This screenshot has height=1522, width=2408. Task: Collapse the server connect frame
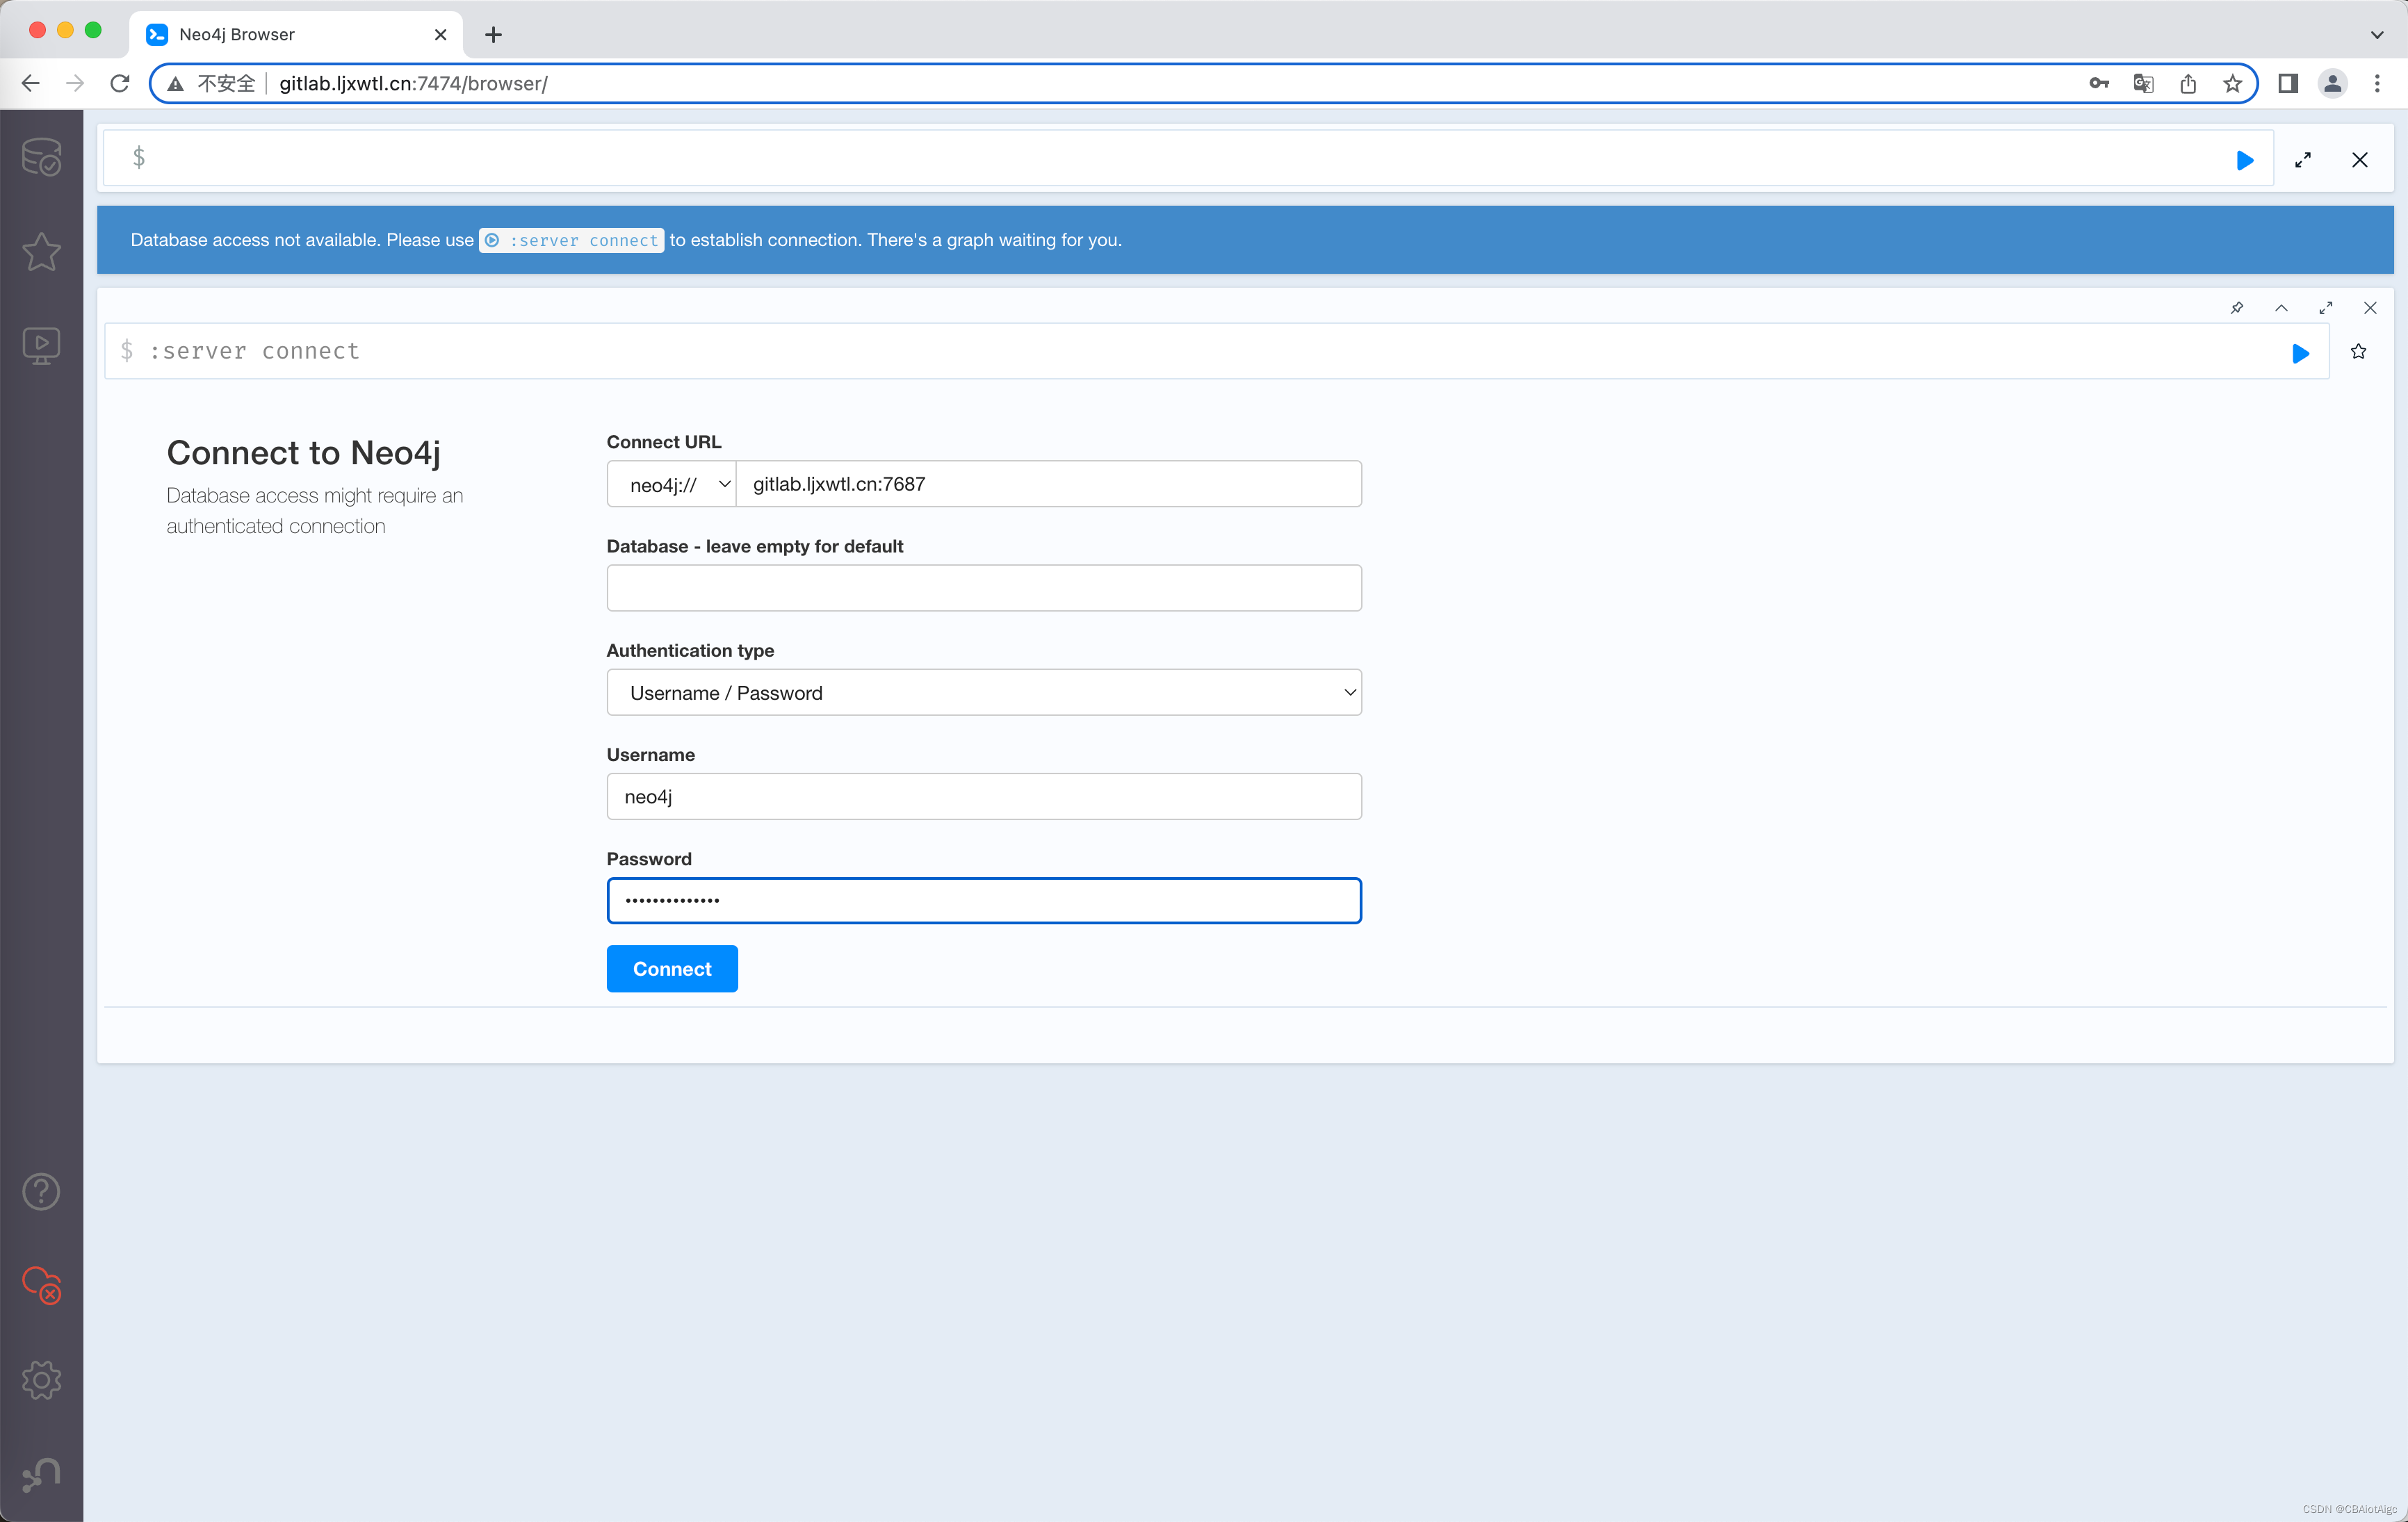tap(2281, 308)
